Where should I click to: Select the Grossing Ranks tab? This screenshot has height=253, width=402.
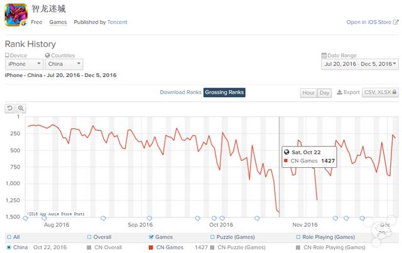click(224, 92)
